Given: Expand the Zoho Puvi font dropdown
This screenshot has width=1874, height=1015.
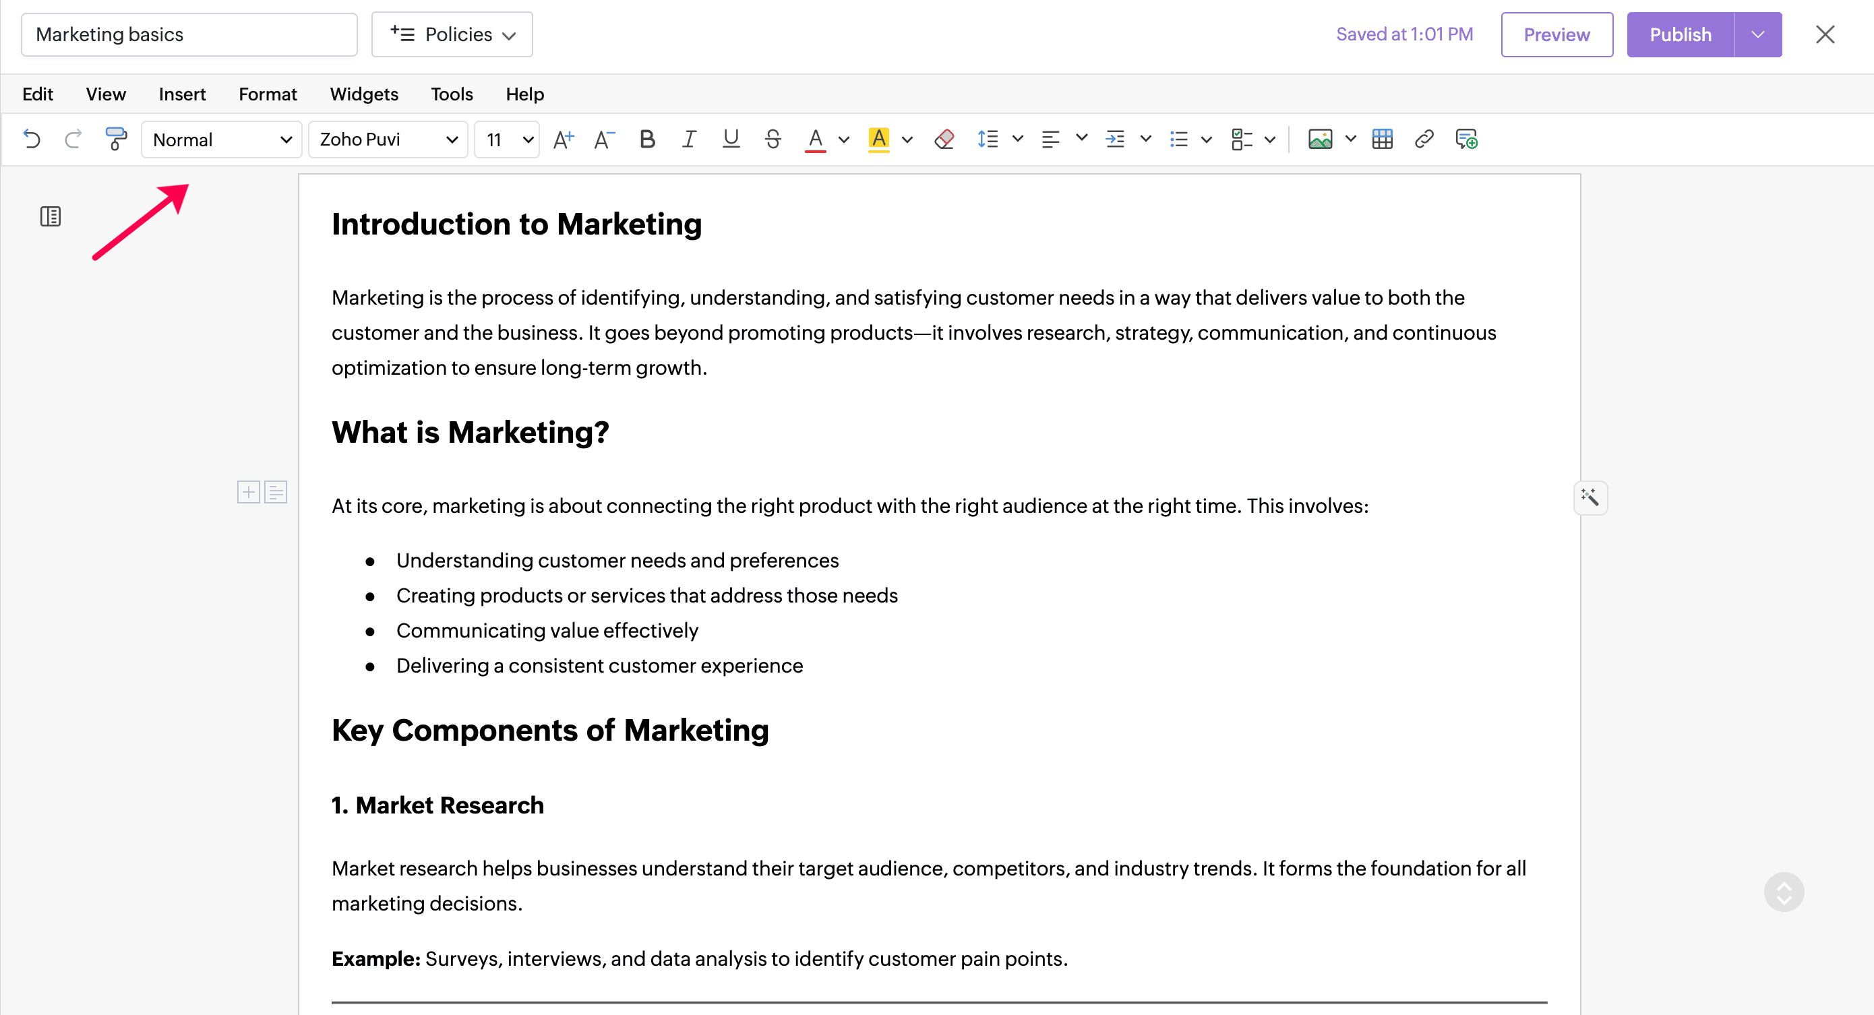Looking at the screenshot, I should (x=388, y=139).
